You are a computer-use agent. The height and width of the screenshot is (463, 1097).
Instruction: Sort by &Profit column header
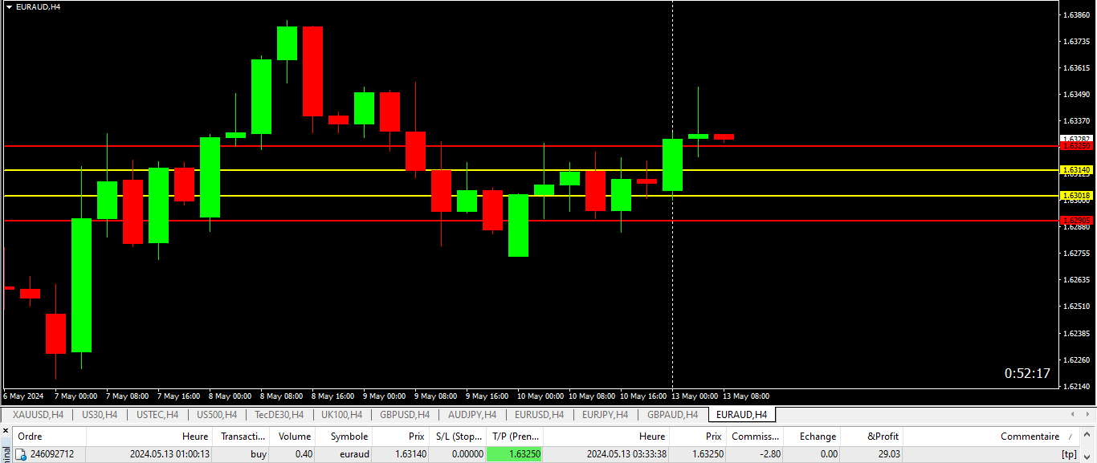click(x=871, y=437)
